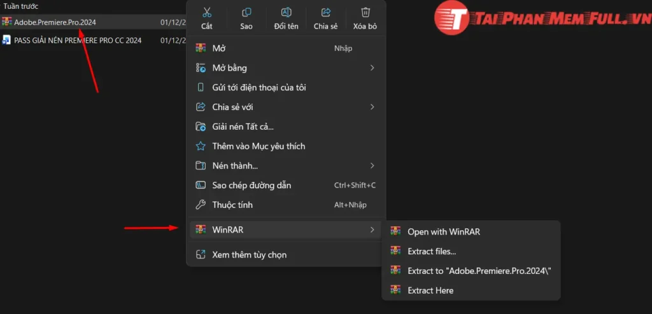The image size is (652, 314).
Task: Click the Chia sẻ với share icon
Action: pyautogui.click(x=201, y=107)
